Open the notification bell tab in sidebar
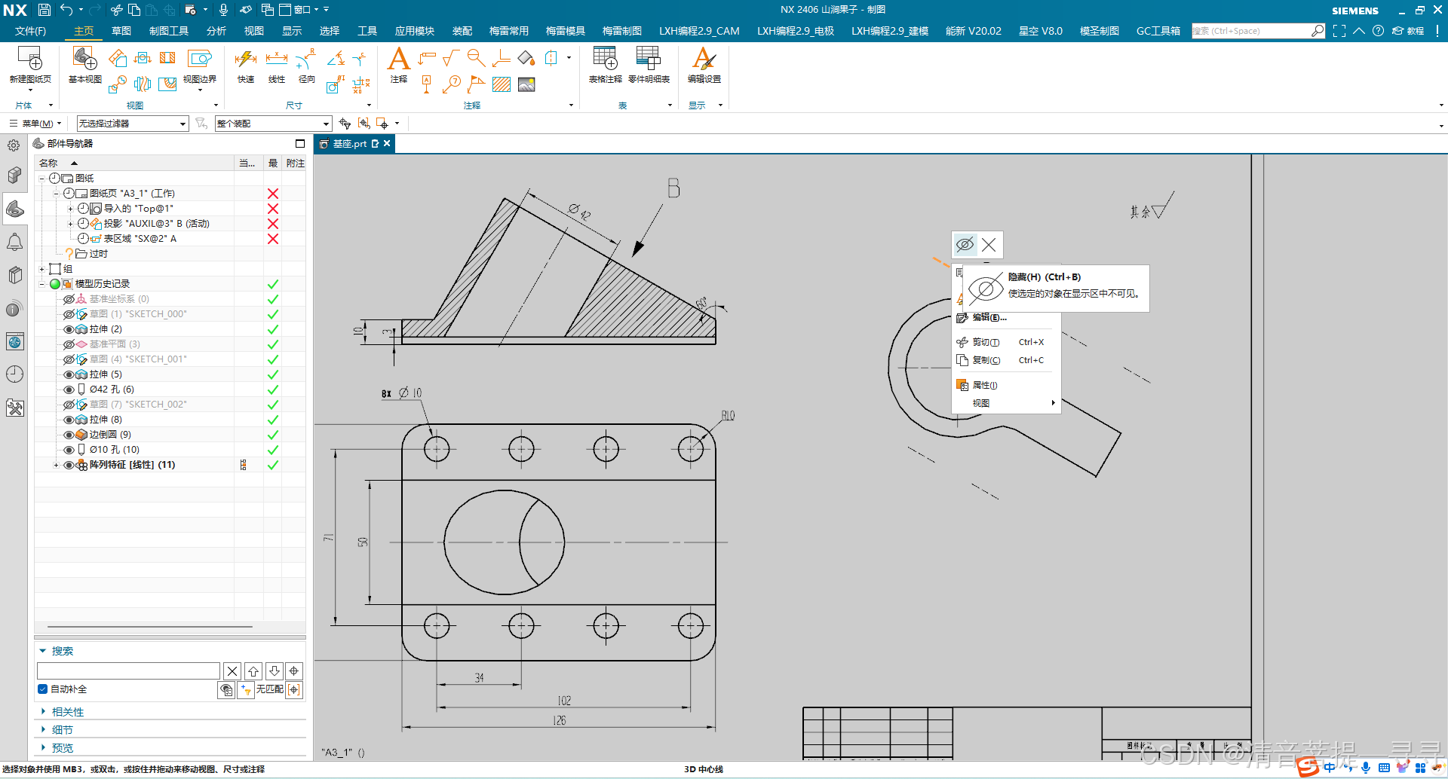Screen dimensions: 1448x779 click(x=14, y=242)
